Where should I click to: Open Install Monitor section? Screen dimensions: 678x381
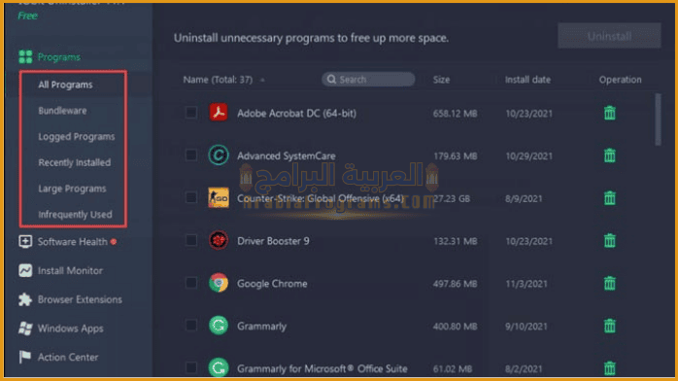tap(70, 271)
